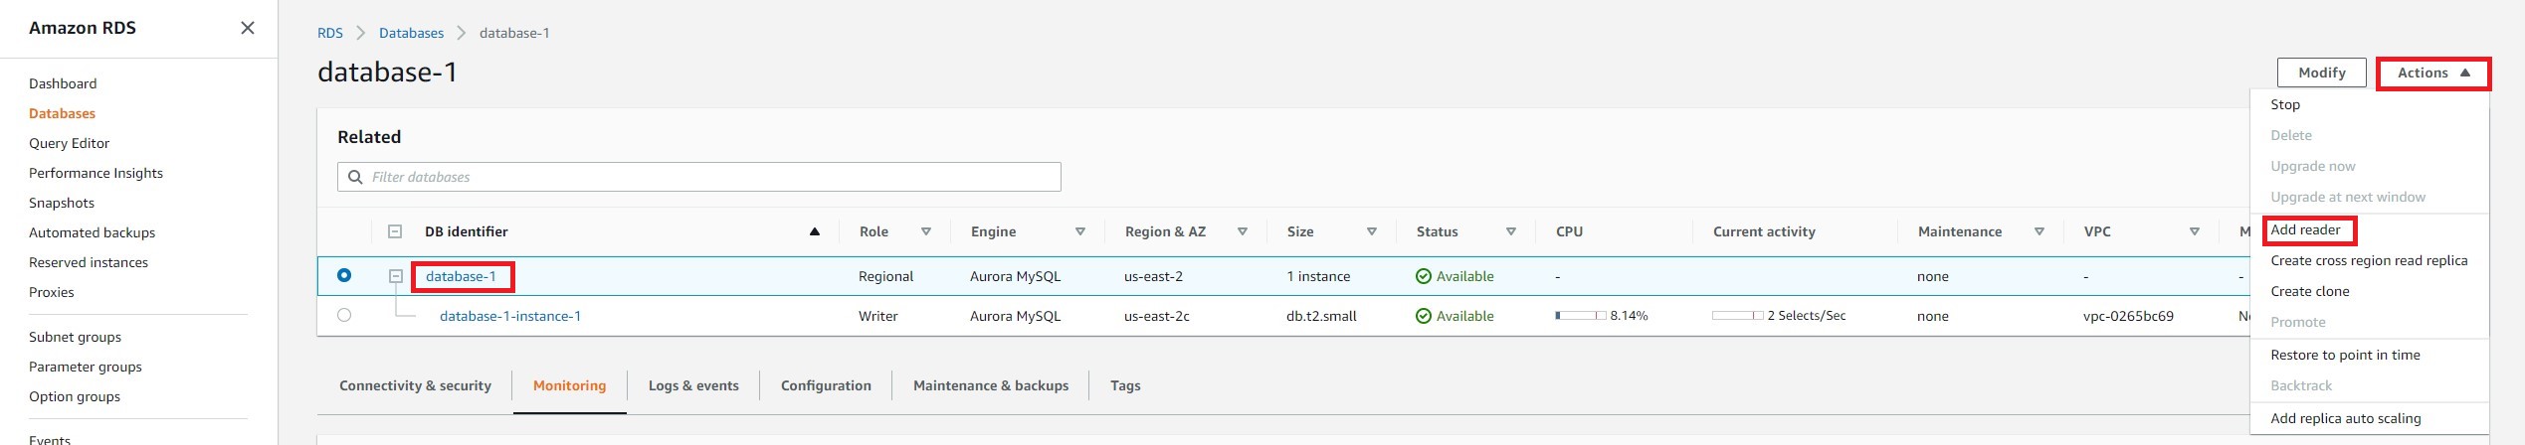Click the CPU column header

click(1569, 231)
